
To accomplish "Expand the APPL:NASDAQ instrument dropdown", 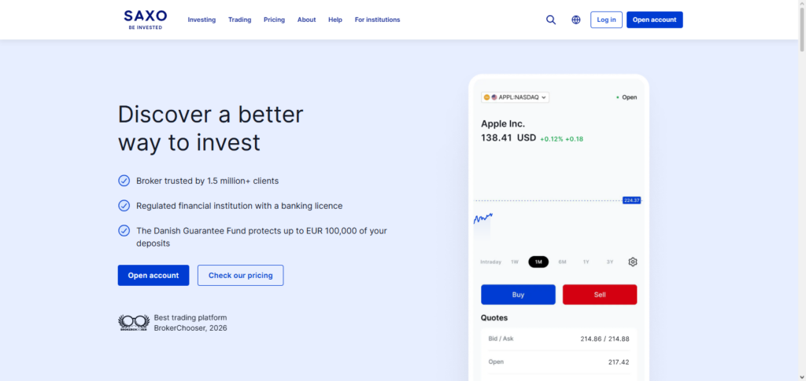I will pyautogui.click(x=515, y=97).
